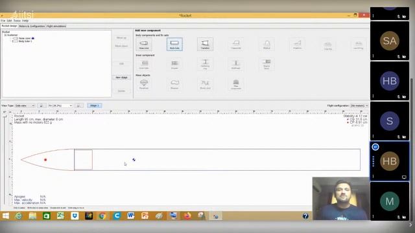This screenshot has height=233, width=415.
Task: Click the New stage button
Action: click(x=121, y=78)
